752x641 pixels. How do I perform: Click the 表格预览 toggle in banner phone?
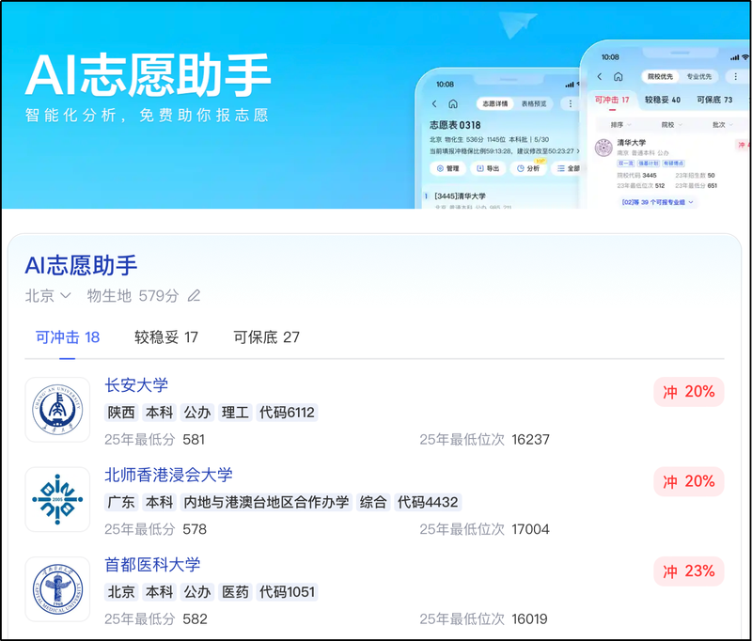click(x=534, y=103)
